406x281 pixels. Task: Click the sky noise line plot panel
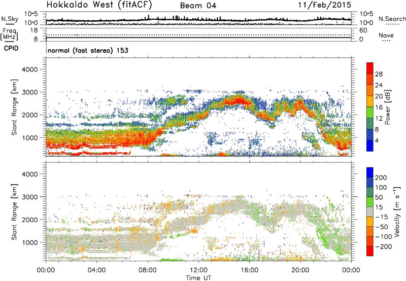coord(198,18)
